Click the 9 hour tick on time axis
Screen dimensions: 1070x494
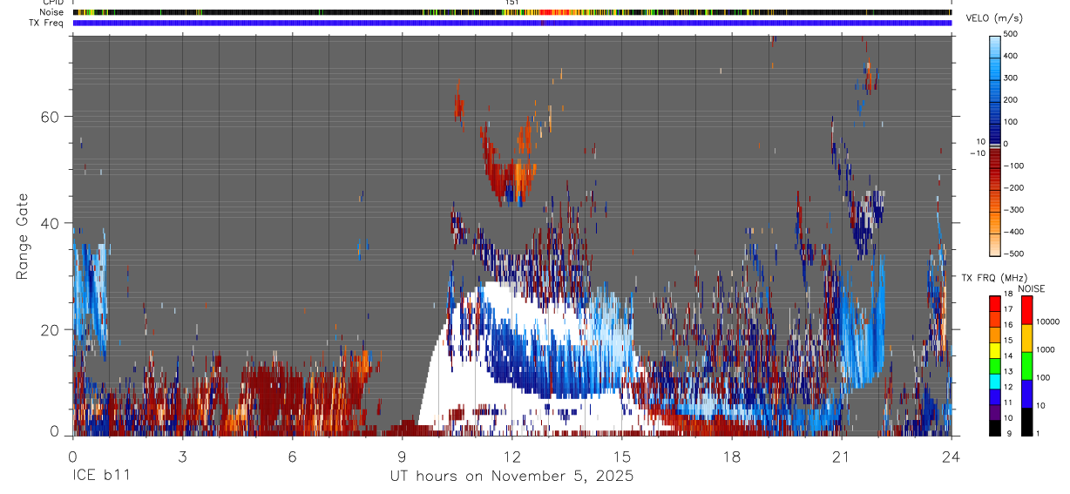coord(402,456)
